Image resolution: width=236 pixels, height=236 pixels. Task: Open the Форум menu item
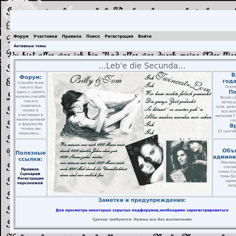coord(21,36)
